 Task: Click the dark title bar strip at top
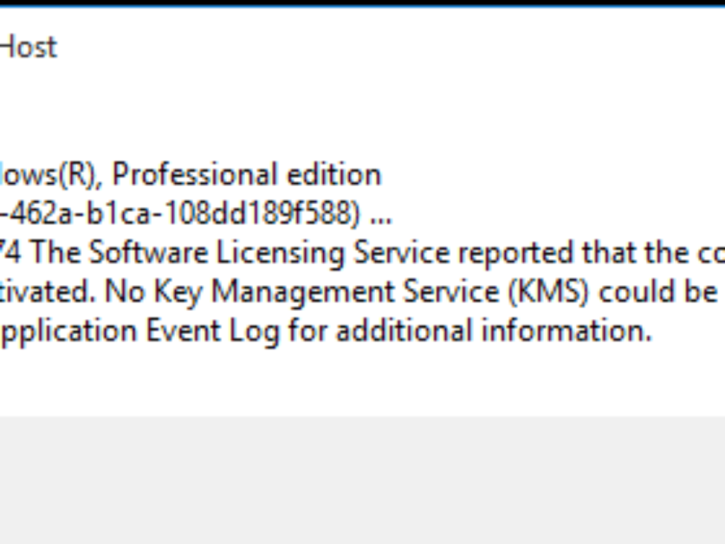pos(362,3)
